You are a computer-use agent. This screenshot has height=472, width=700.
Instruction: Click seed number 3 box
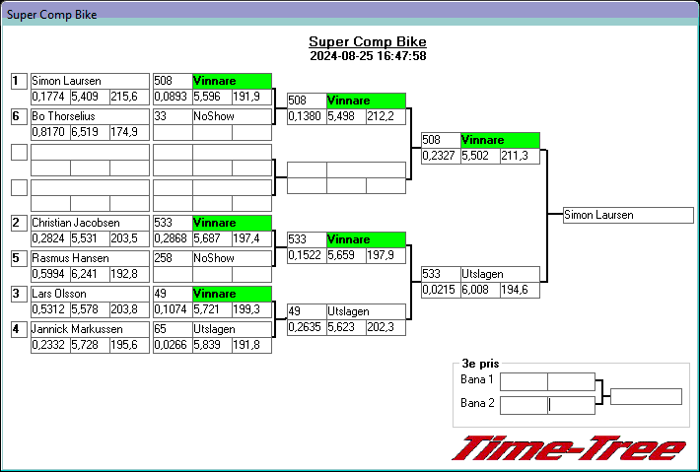[19, 295]
